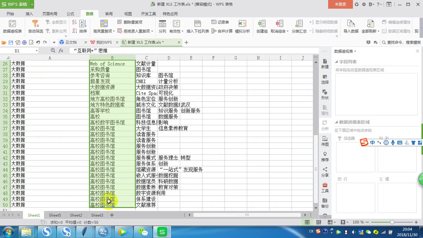Open the quick access toolbar customize arrow
Viewport: 423px width, 238px height.
54,43
